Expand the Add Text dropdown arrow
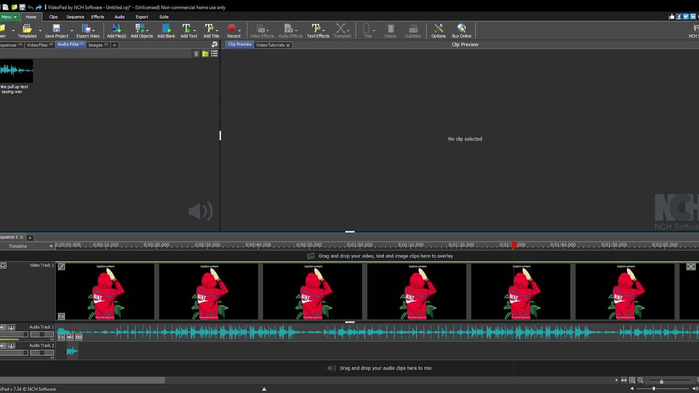 (x=194, y=30)
